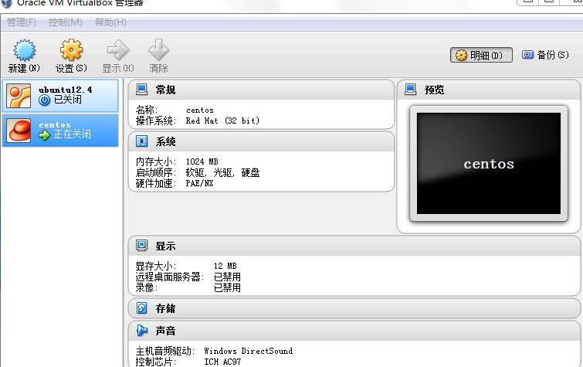
Task: Switch to 明细(D) details view
Action: pyautogui.click(x=481, y=55)
